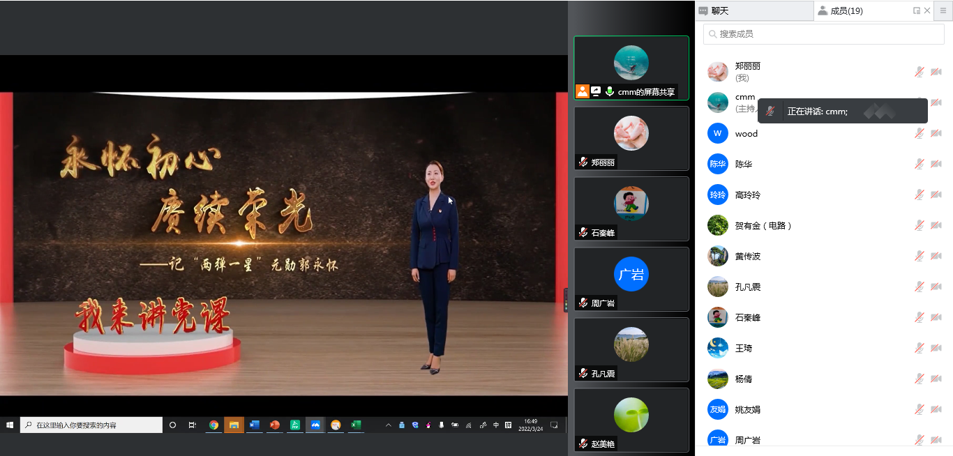
Task: Click 陈华's camera-off icon in list
Action: pos(936,164)
